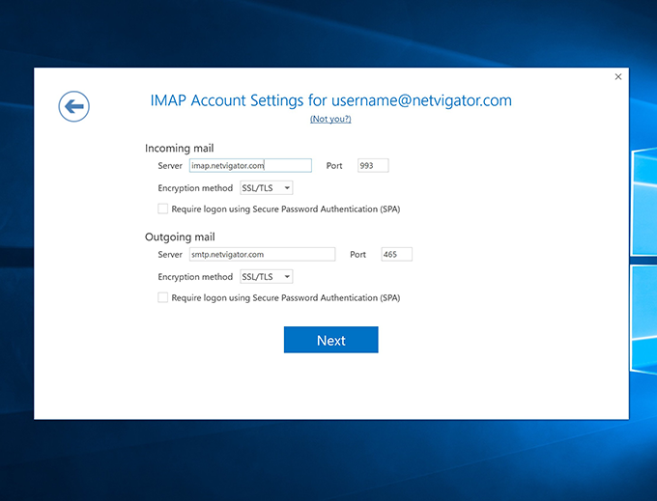Close the IMAP account settings dialog
Image resolution: width=657 pixels, height=501 pixels.
tap(618, 76)
